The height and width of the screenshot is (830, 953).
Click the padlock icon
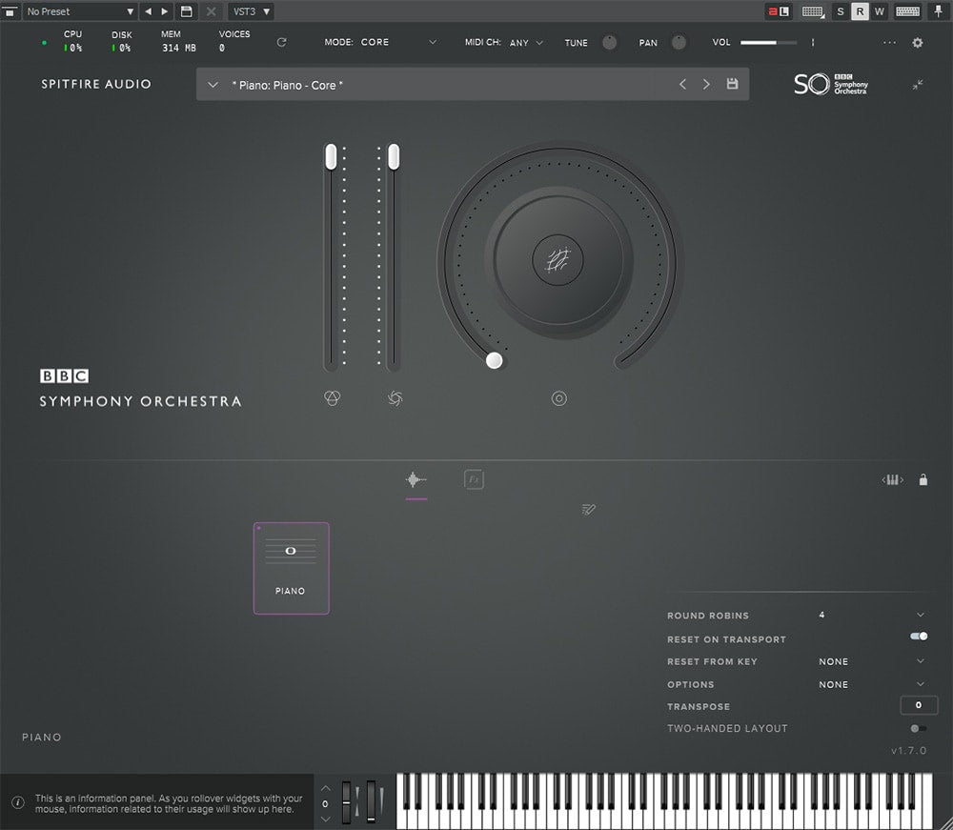tap(923, 480)
